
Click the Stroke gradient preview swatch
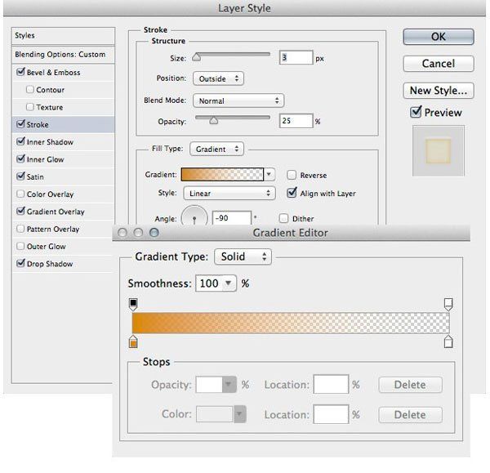(x=222, y=175)
